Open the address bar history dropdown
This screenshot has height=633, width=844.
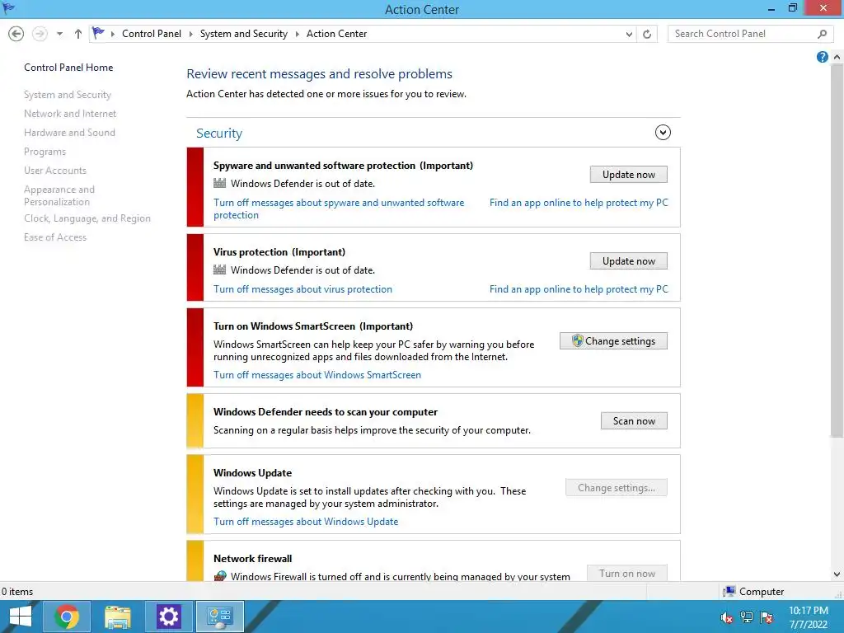tap(629, 34)
